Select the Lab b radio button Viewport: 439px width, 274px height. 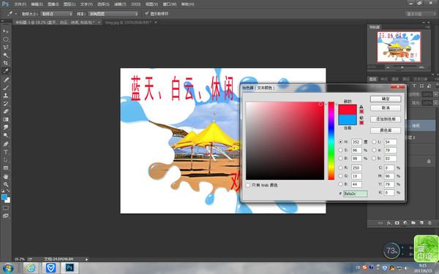374,159
